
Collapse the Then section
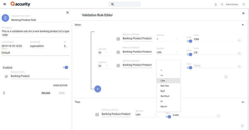(x=243, y=102)
